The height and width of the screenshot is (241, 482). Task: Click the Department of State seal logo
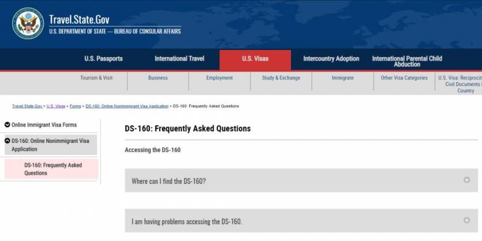click(28, 23)
